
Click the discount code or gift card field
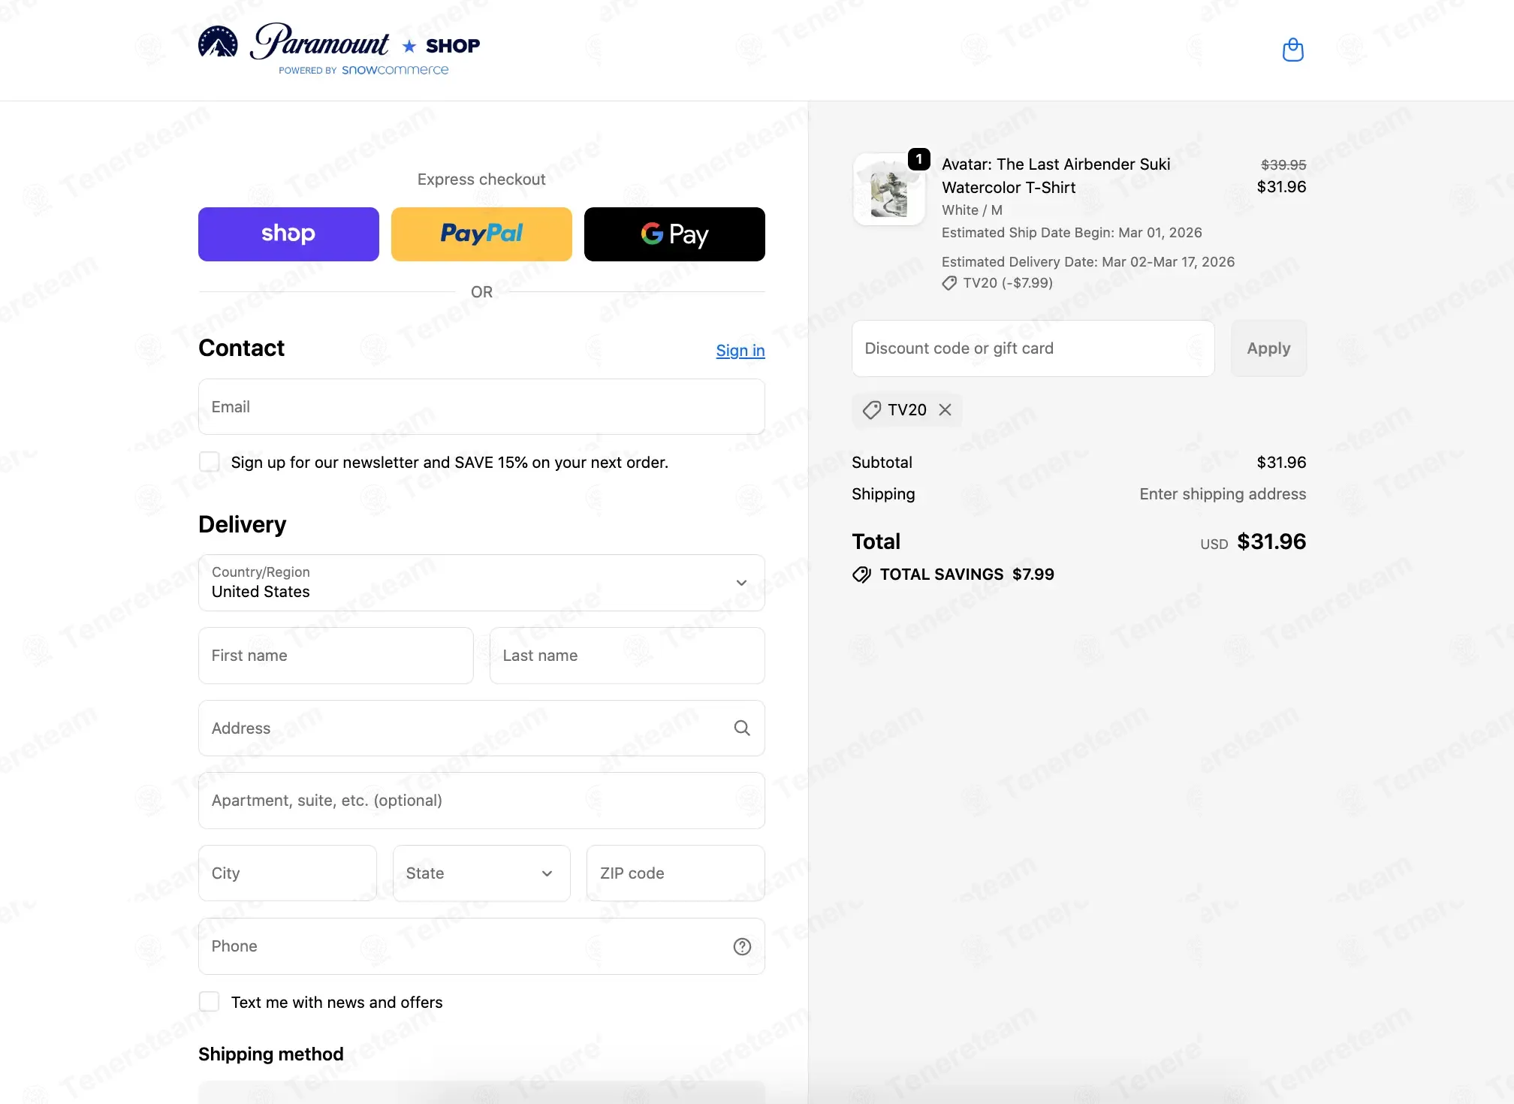(x=1033, y=348)
